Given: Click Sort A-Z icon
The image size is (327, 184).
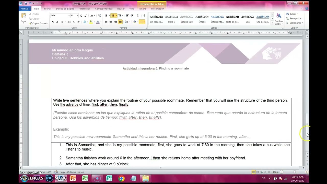Looking at the screenshot, I should coord(138,16).
